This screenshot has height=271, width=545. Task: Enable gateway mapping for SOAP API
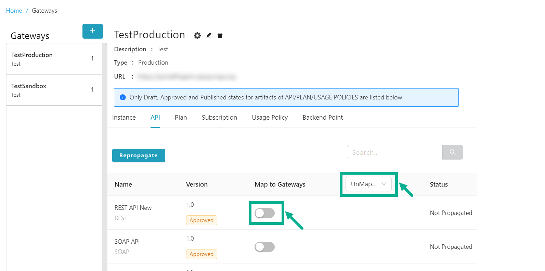(264, 247)
